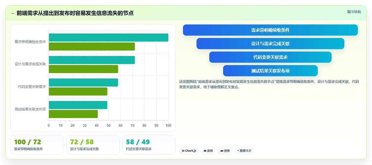
Task: Open the 58 / 49 data card
Action: (x=149, y=145)
